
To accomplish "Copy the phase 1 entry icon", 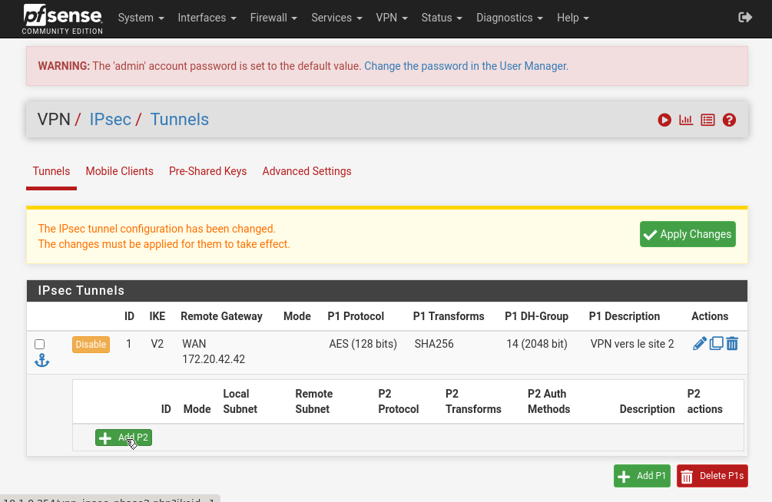I will coord(716,344).
